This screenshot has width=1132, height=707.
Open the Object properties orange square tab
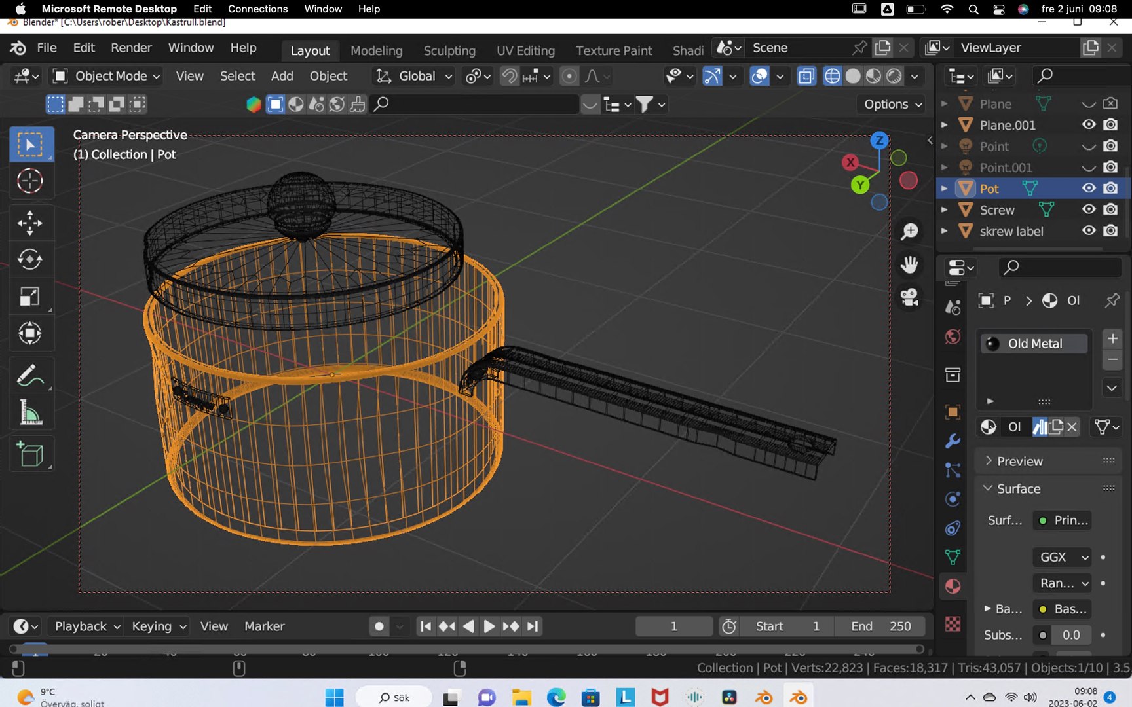pyautogui.click(x=953, y=412)
